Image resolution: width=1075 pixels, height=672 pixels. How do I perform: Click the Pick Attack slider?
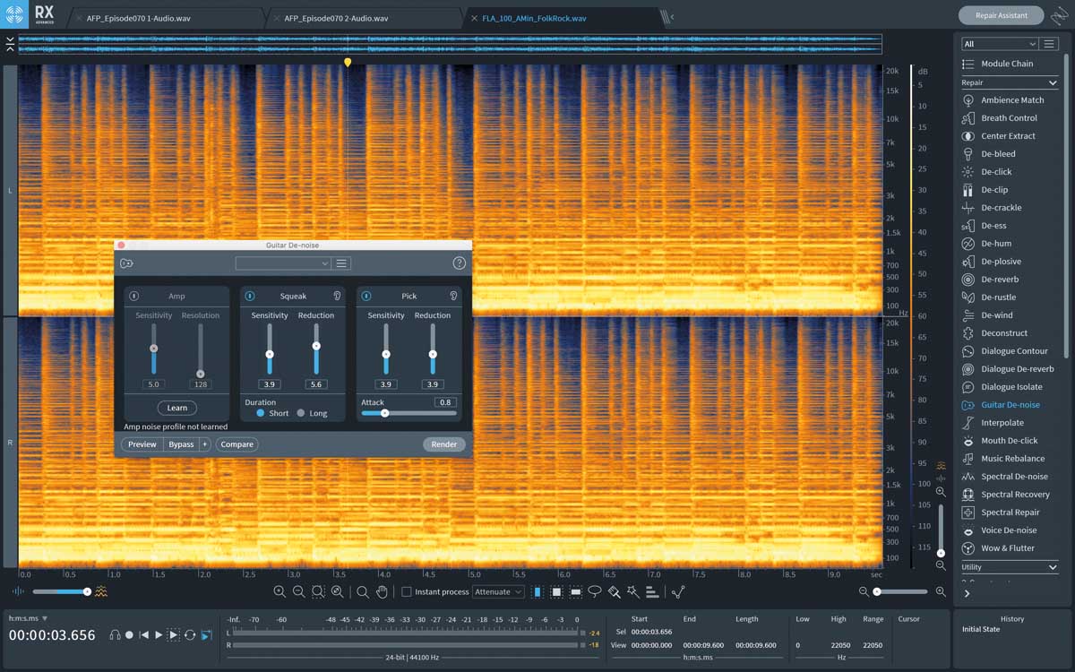coord(408,413)
